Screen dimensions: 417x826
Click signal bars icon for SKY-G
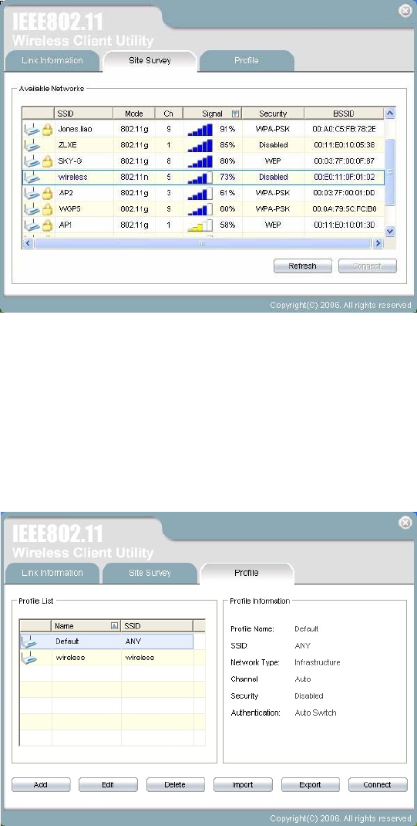click(x=200, y=161)
